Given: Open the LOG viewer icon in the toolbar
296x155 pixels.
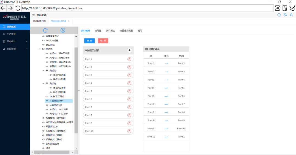Looking at the screenshot, I should click(x=277, y=8).
